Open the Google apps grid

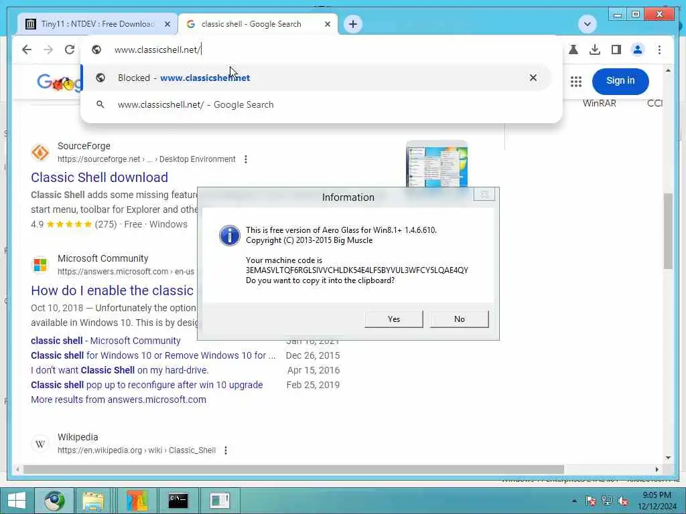click(575, 81)
